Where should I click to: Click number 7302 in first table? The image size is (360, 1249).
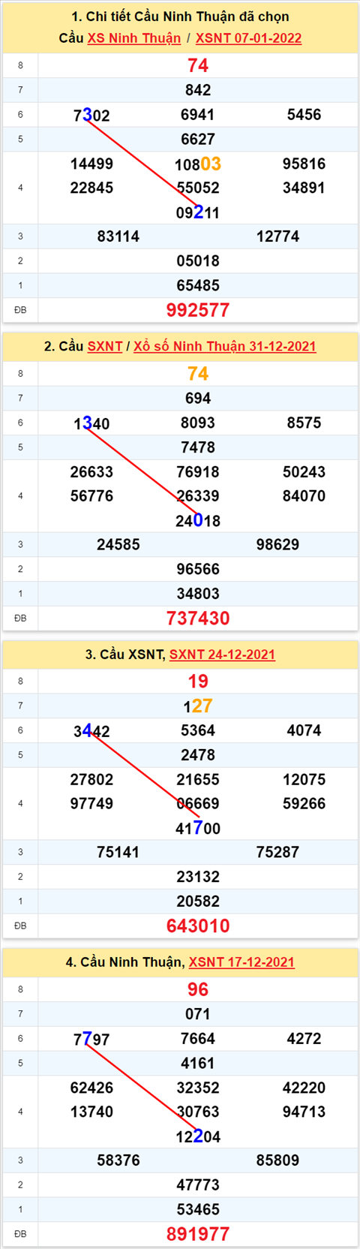91,115
